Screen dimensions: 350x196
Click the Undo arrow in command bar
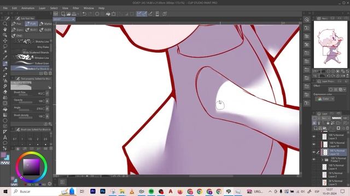pos(84,14)
